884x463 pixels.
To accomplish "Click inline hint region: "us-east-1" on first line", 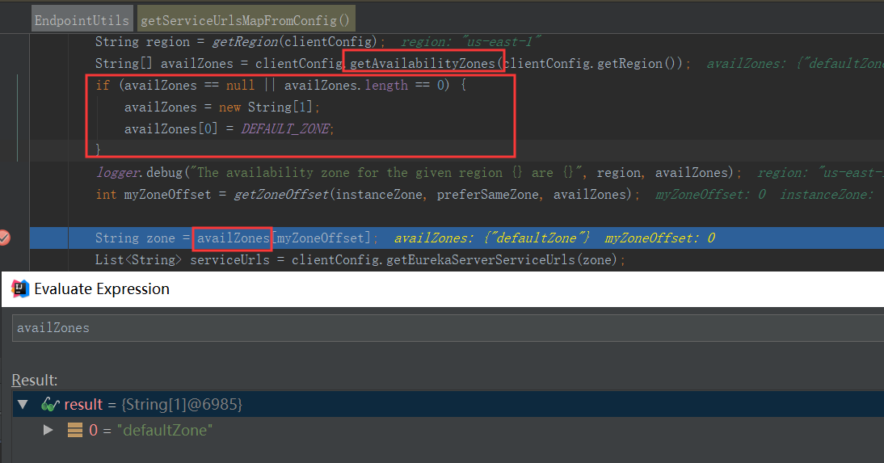I will pyautogui.click(x=471, y=42).
